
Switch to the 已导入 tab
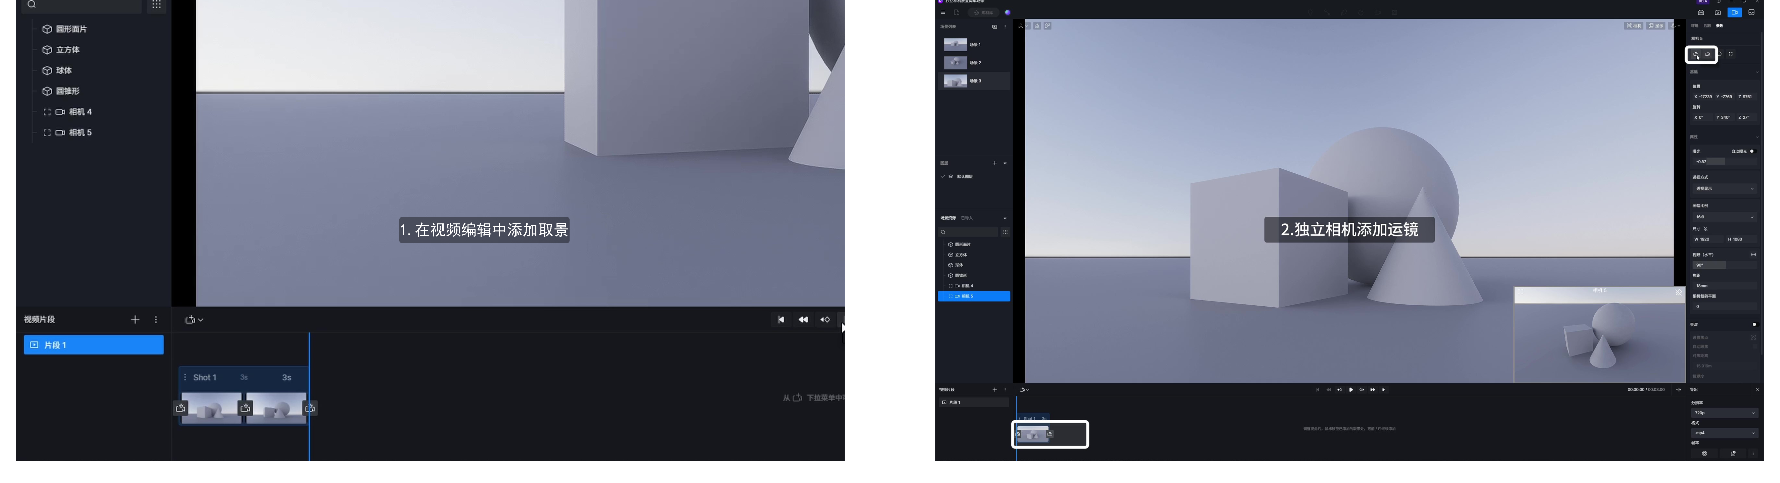pyautogui.click(x=967, y=218)
